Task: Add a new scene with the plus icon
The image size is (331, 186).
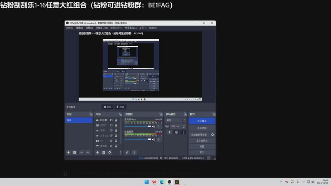Action: click(68, 153)
